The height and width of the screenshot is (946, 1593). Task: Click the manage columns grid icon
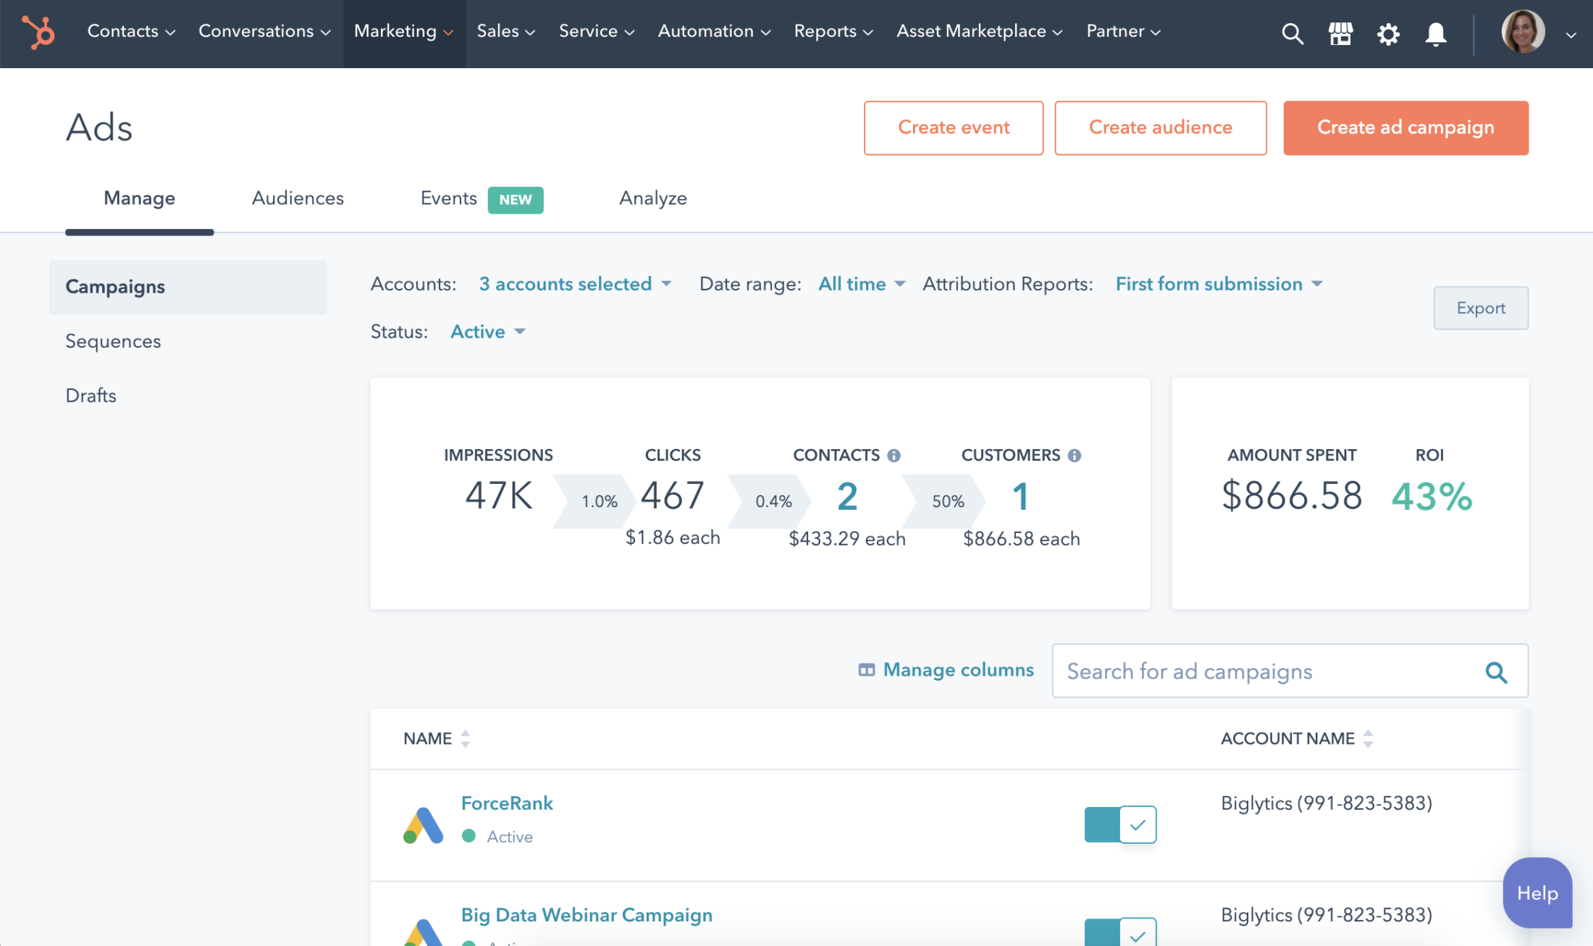[x=865, y=669]
